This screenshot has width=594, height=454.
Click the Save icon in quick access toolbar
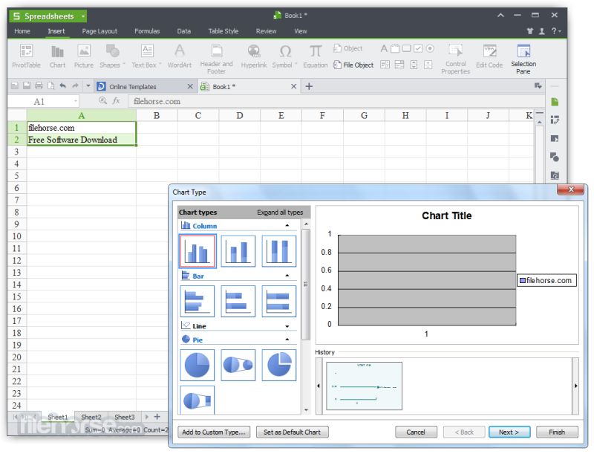[27, 85]
